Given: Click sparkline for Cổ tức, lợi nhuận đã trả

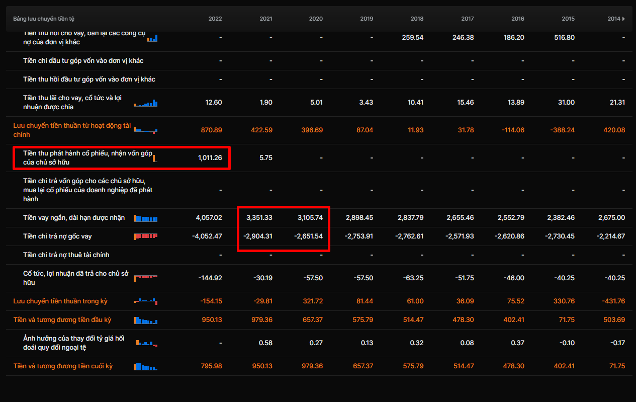Looking at the screenshot, I should click(x=146, y=278).
